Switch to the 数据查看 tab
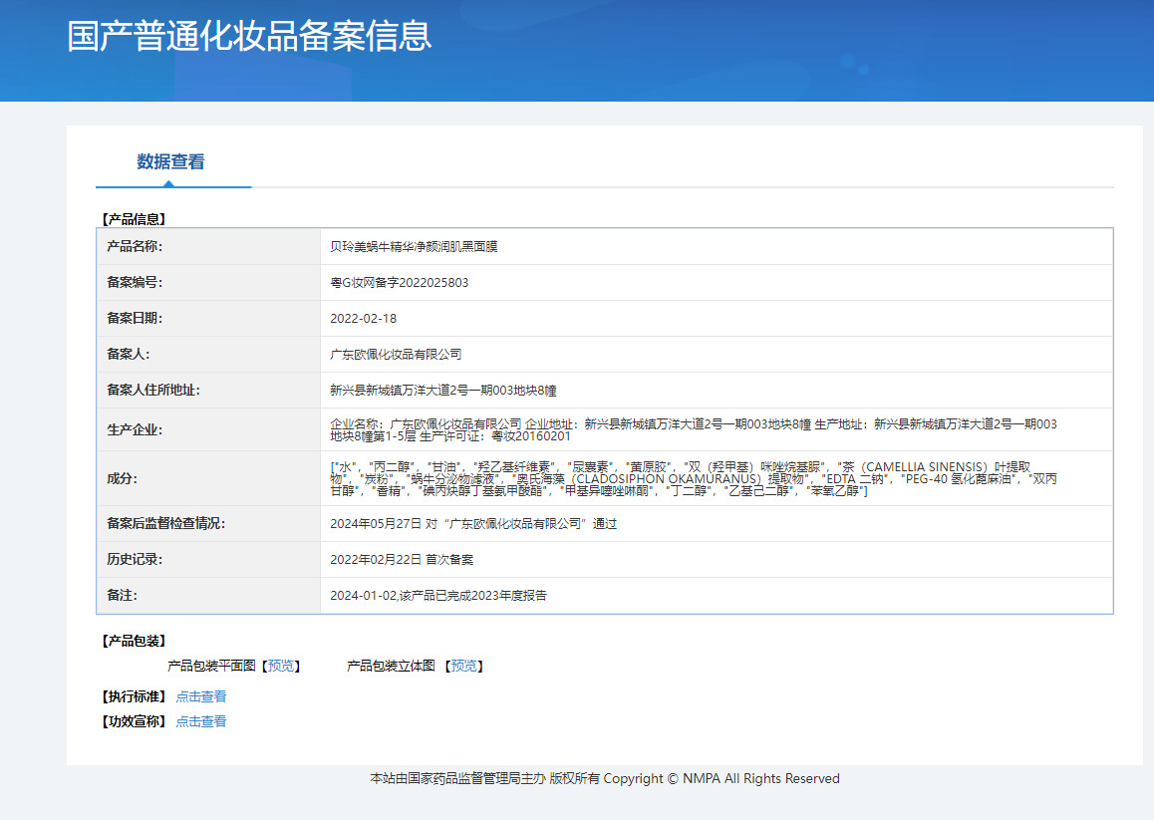Screen dimensions: 1154x820 170,161
